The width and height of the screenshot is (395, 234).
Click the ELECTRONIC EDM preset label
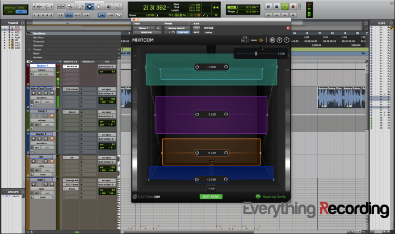146,197
